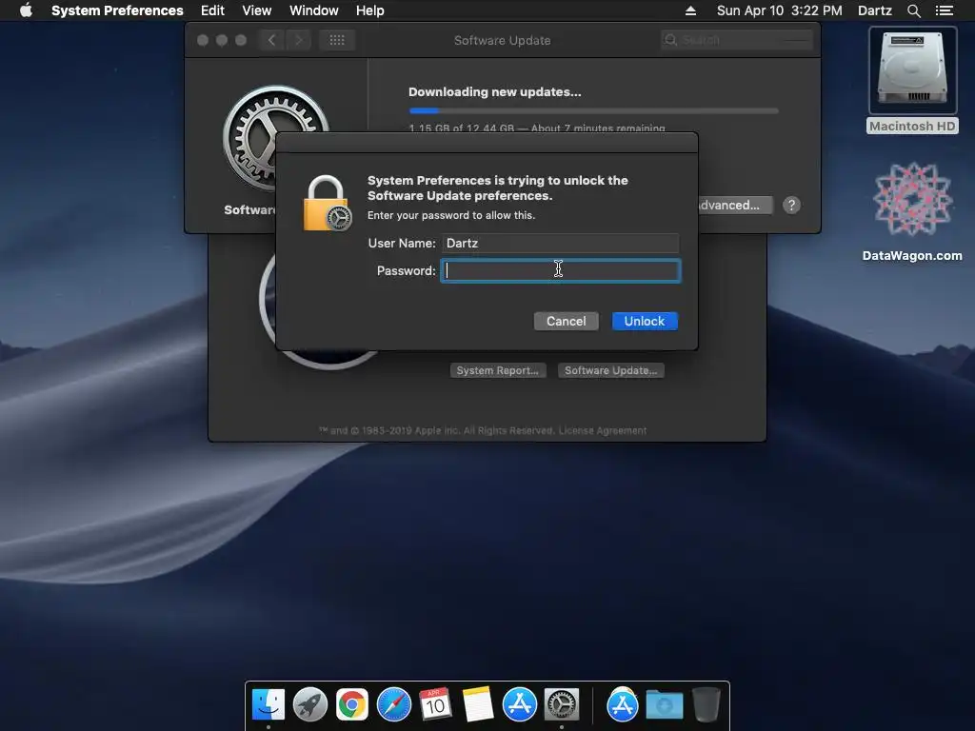
Task: Click the Software Update window title
Action: 503,40
